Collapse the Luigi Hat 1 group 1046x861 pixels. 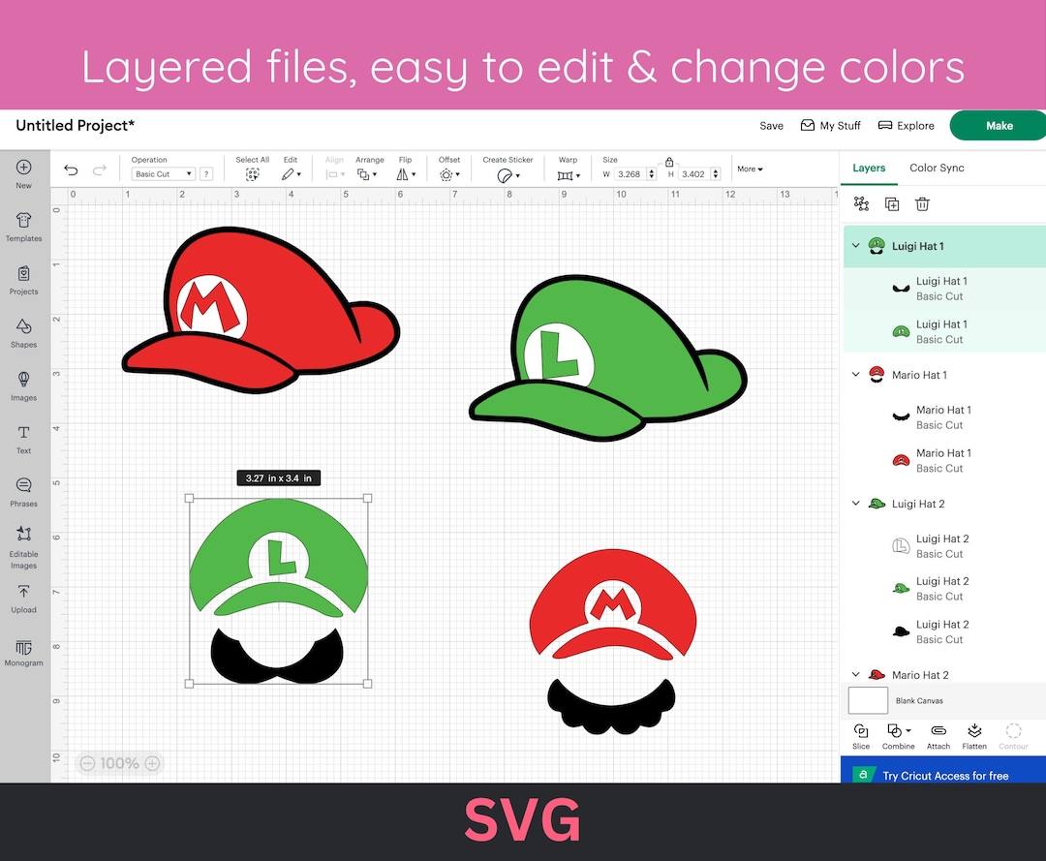click(x=855, y=246)
